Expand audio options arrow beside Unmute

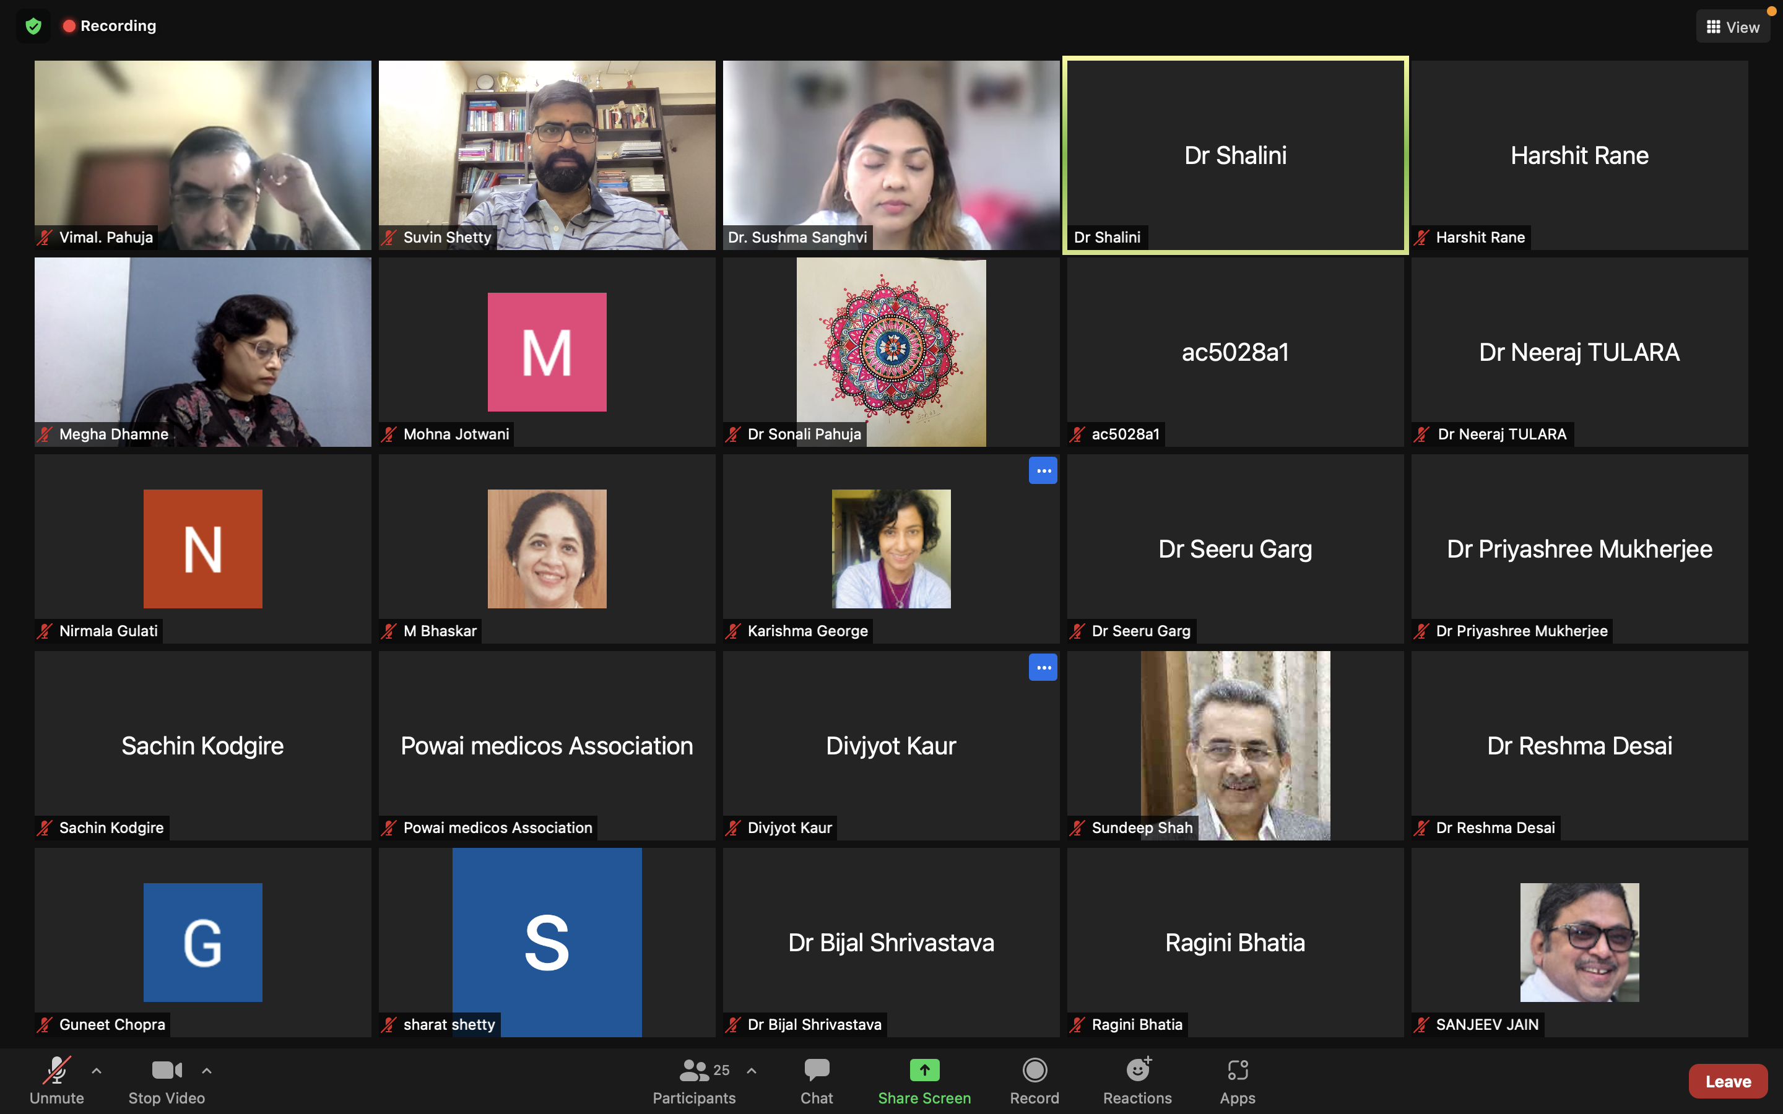tap(97, 1071)
